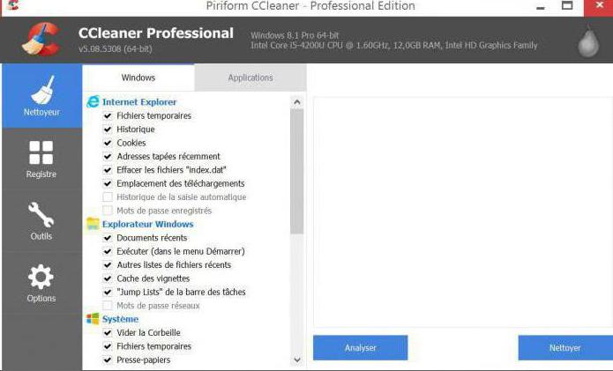
Task: Uncheck Vider la Corbeille
Action: (x=108, y=333)
